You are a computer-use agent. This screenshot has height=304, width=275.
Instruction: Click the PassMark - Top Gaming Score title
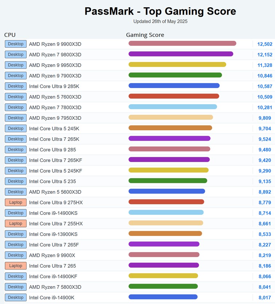[160, 11]
